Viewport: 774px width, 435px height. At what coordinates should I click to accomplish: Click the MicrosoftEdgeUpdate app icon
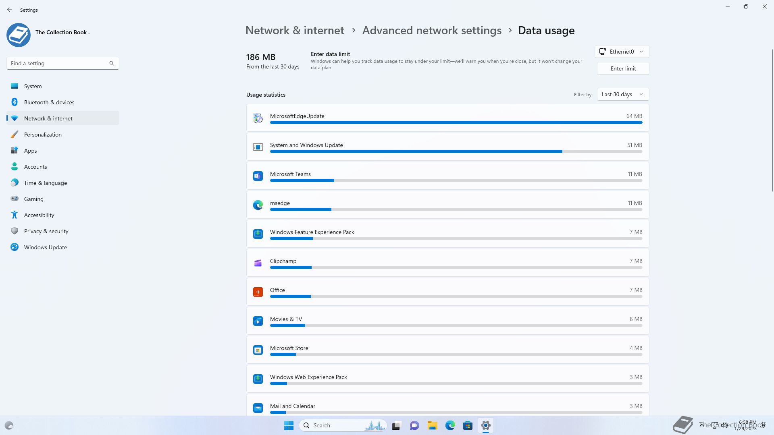[258, 118]
